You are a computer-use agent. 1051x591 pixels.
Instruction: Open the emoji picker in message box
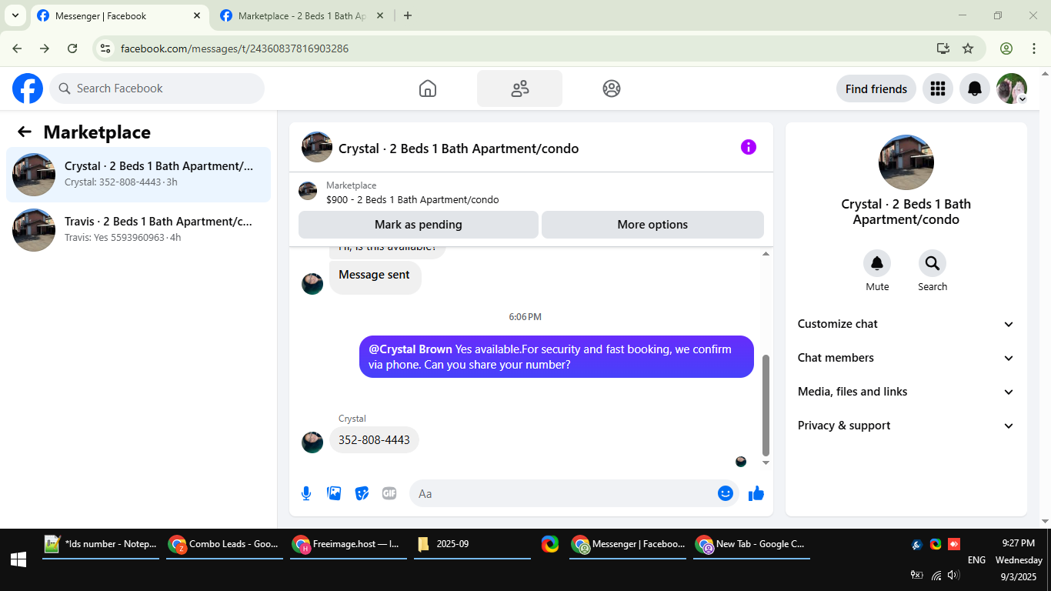tap(725, 493)
